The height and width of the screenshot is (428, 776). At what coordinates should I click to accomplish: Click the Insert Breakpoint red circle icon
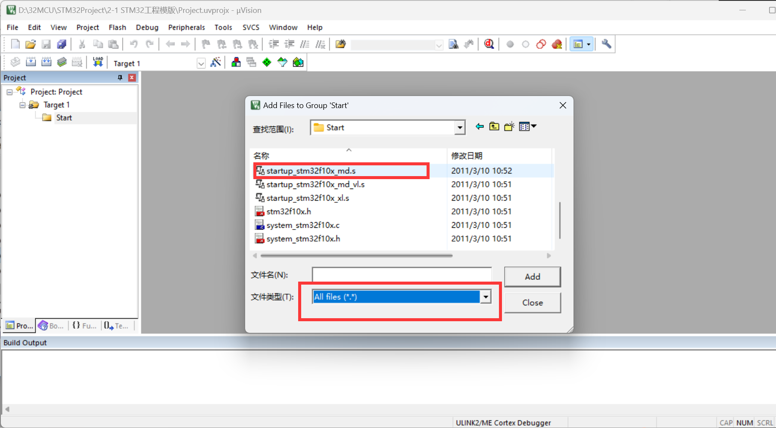pos(510,44)
